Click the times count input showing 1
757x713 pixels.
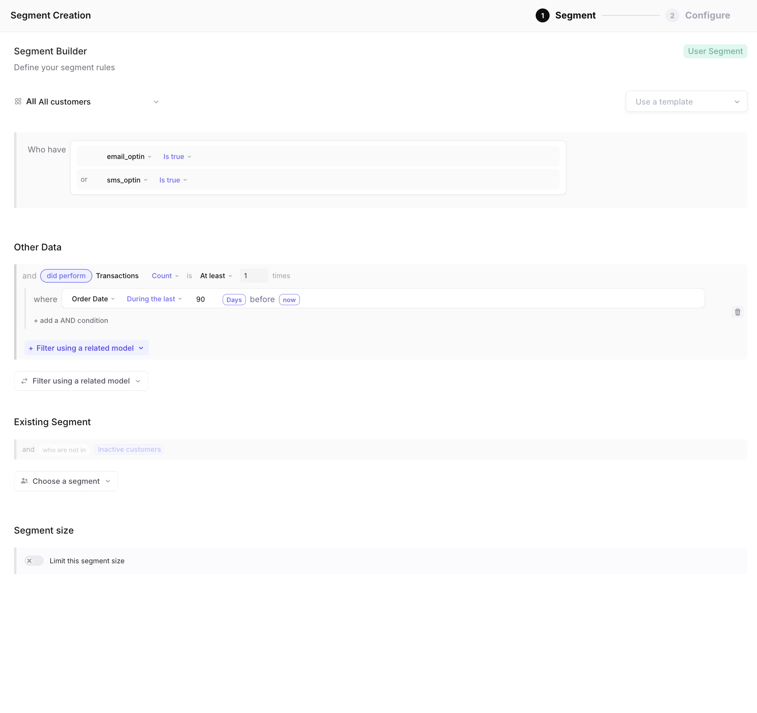tap(254, 276)
